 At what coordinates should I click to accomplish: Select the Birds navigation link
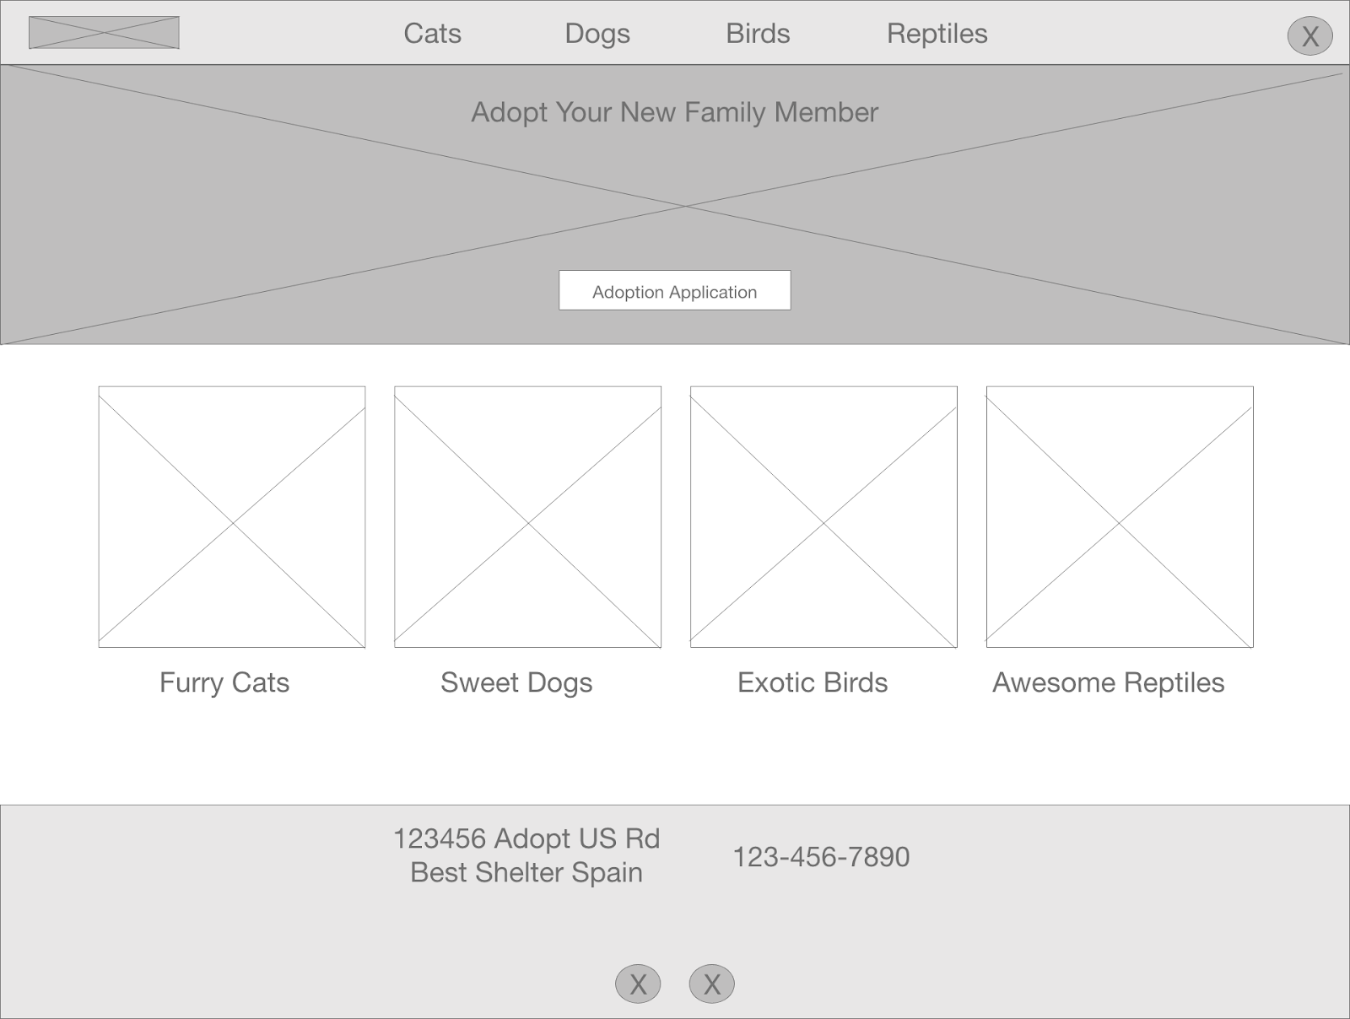point(758,34)
